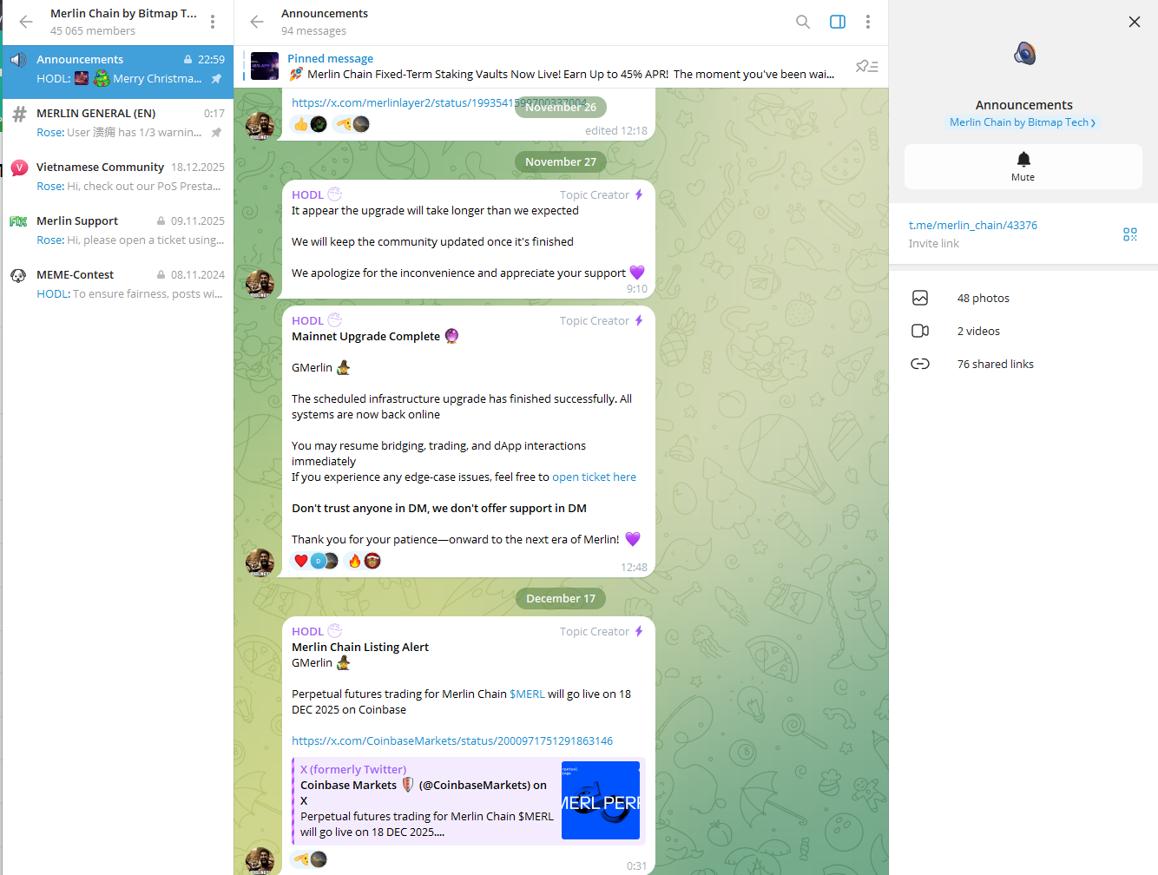Add heart reaction on Mainnet Upgrade message
Viewport: 1158px width, 875px height.
[x=301, y=561]
